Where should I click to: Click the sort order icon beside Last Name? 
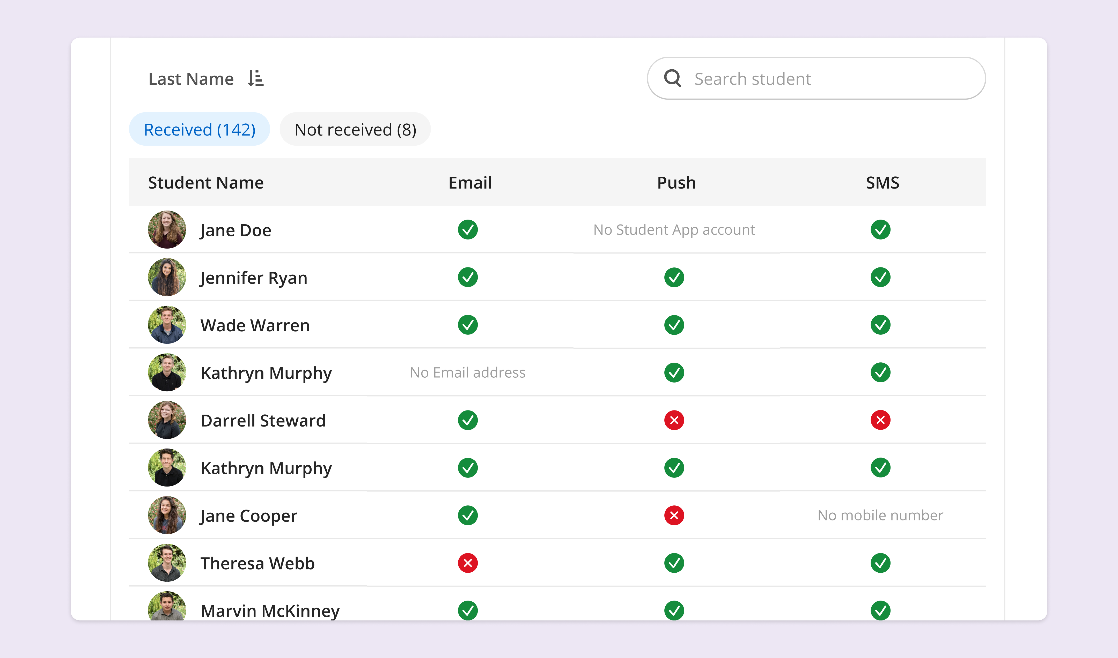(x=255, y=78)
